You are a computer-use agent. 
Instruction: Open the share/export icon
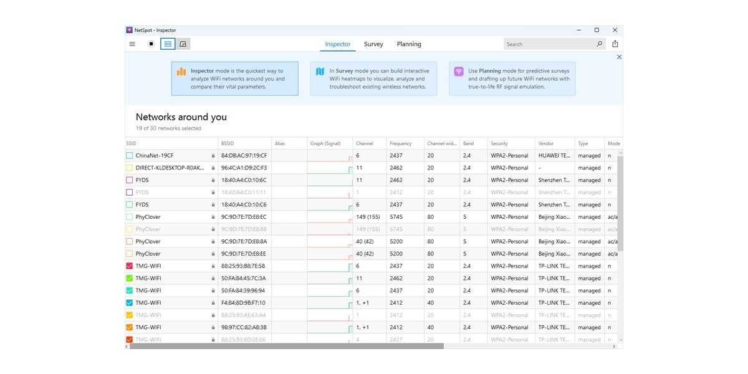[x=615, y=44]
